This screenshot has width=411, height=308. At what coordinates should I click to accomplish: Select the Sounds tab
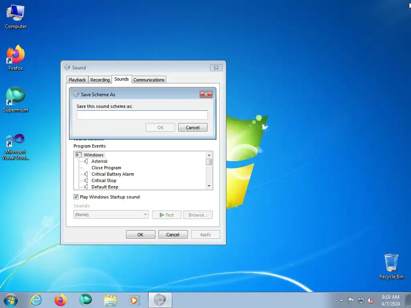pyautogui.click(x=122, y=79)
